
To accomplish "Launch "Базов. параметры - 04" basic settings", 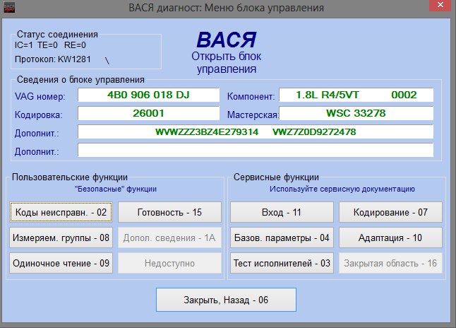I will click(282, 238).
